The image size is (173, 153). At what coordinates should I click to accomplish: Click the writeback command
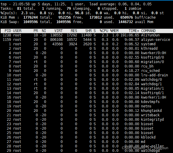pyautogui.click(x=150, y=115)
